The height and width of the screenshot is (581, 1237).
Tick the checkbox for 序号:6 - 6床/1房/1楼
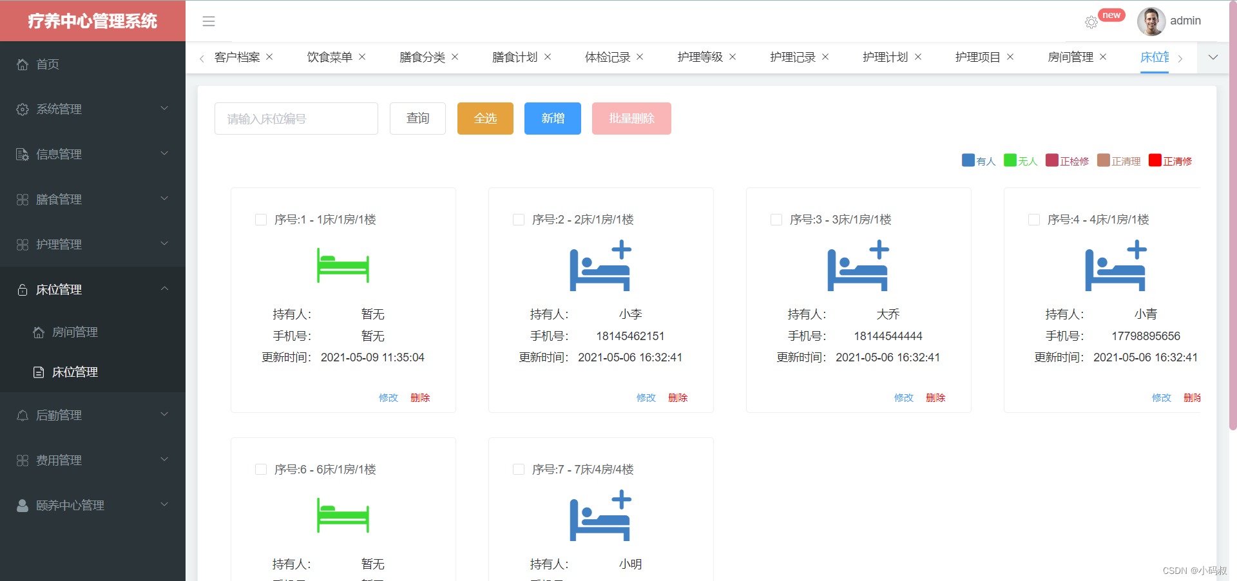pos(261,470)
